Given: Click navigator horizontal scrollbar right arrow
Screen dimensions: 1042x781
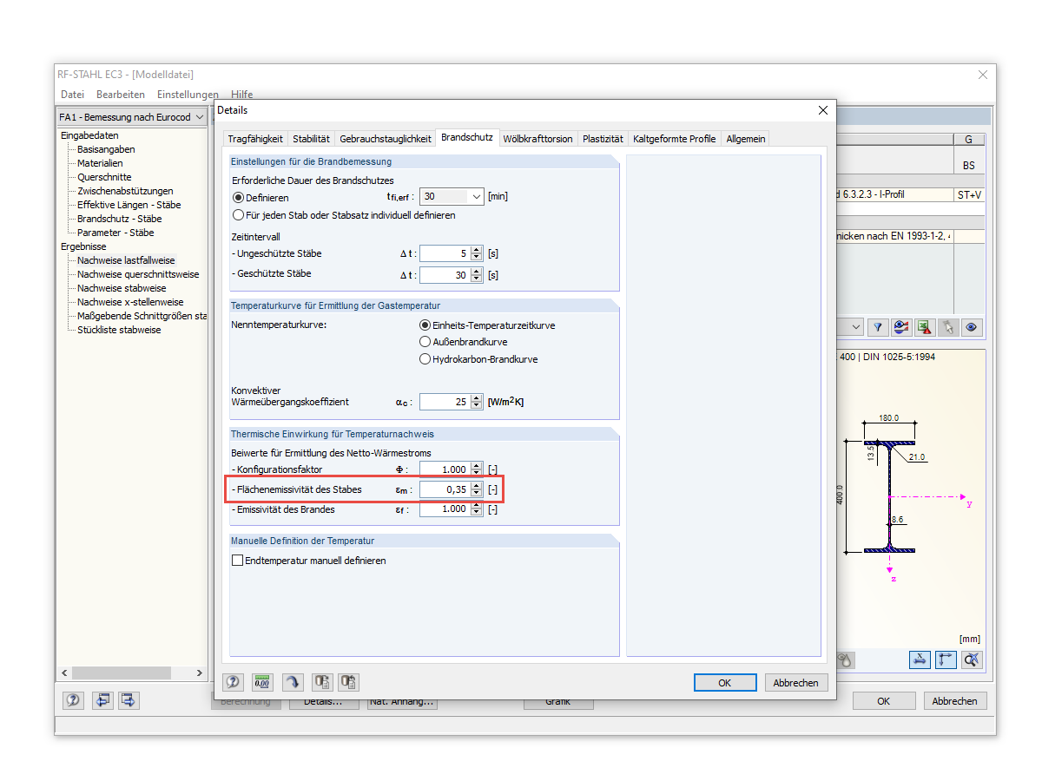Looking at the screenshot, I should tap(200, 673).
